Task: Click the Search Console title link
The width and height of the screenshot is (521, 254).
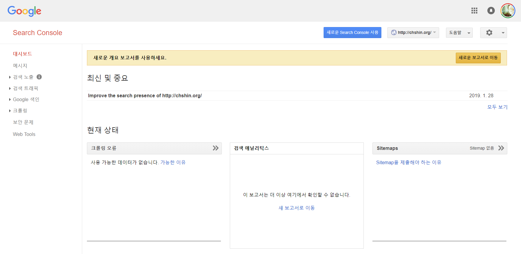Action: click(x=38, y=33)
